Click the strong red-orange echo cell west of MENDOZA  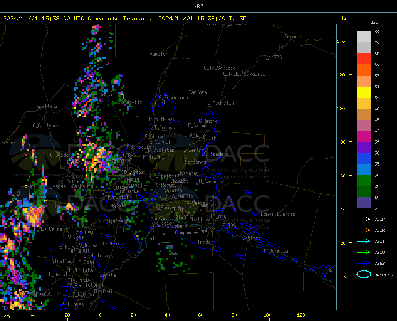tap(96, 161)
